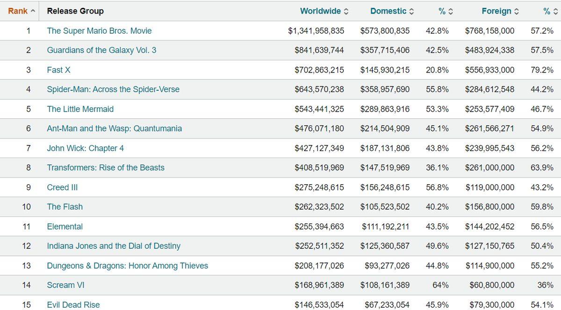Open The Super Mario Bros. Movie link
The image size is (561, 310).
pyautogui.click(x=99, y=31)
